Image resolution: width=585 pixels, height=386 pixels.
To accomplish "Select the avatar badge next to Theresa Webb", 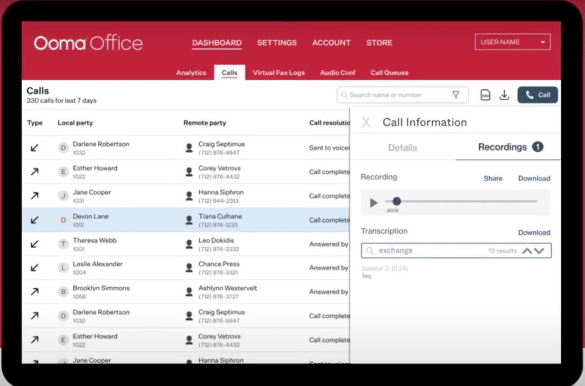I will tap(62, 244).
